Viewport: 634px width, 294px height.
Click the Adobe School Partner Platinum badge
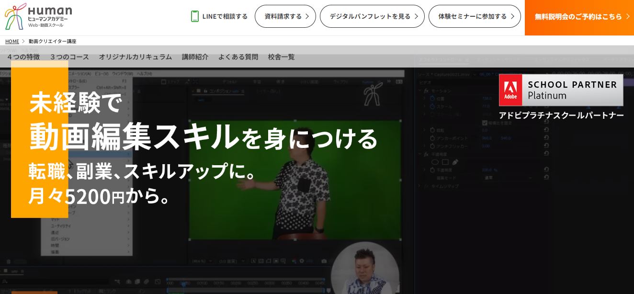click(x=561, y=90)
